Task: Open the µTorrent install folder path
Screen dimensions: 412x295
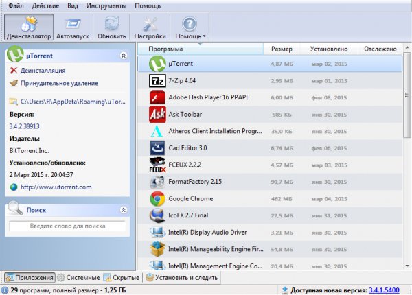Action: [x=73, y=102]
